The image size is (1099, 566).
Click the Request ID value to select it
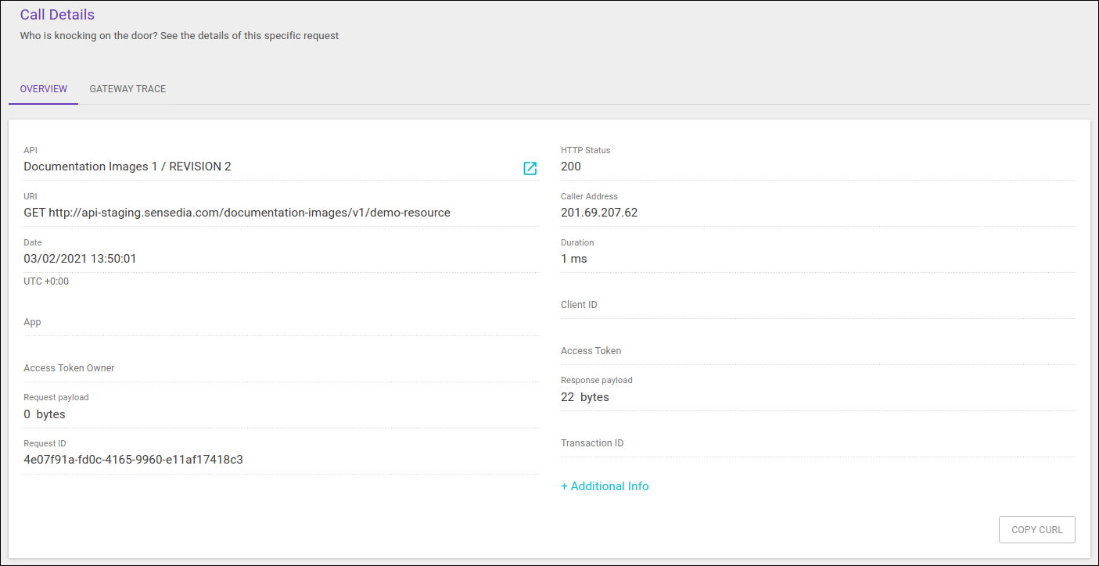133,459
